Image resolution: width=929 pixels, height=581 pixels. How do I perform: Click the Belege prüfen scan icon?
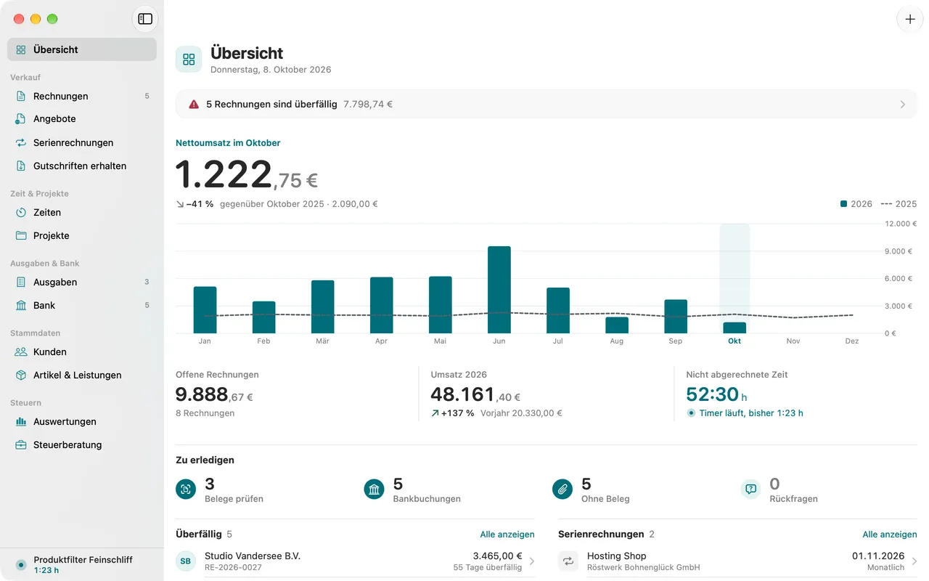pos(186,489)
